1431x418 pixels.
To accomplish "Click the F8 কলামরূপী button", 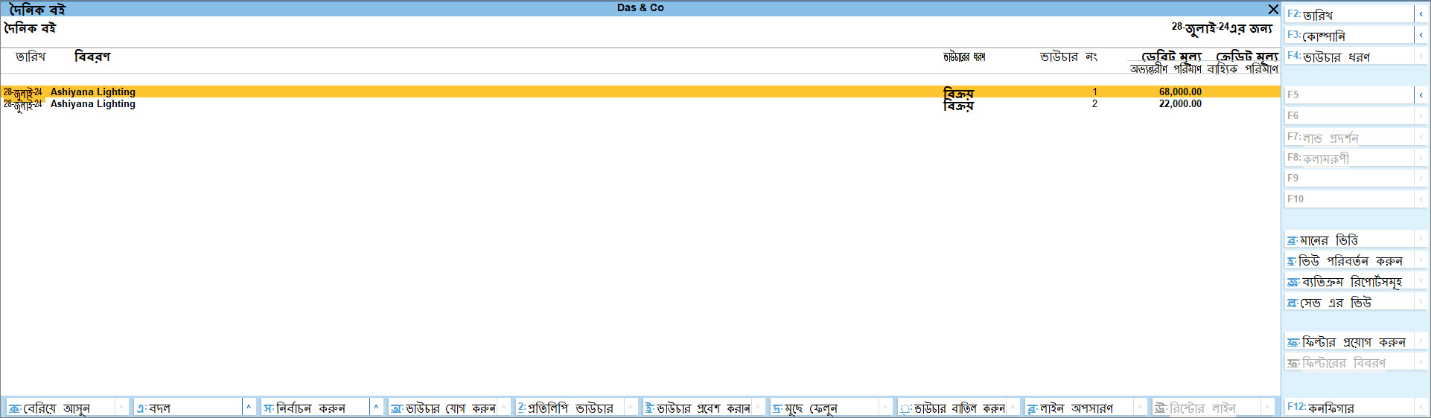I will coord(1348,158).
